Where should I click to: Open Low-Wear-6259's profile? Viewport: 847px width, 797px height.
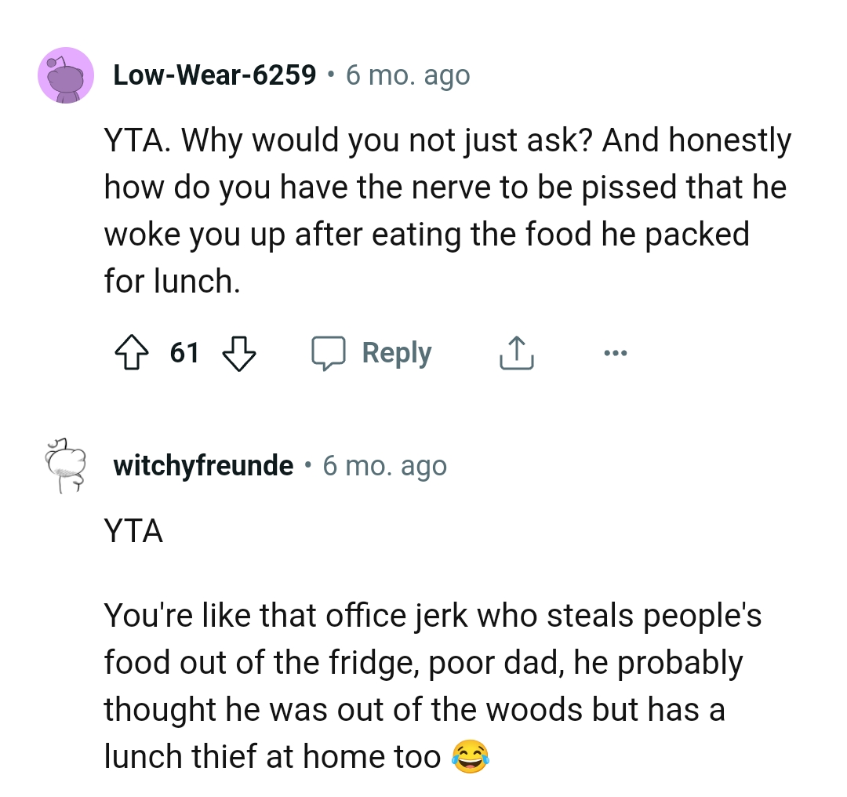point(216,75)
